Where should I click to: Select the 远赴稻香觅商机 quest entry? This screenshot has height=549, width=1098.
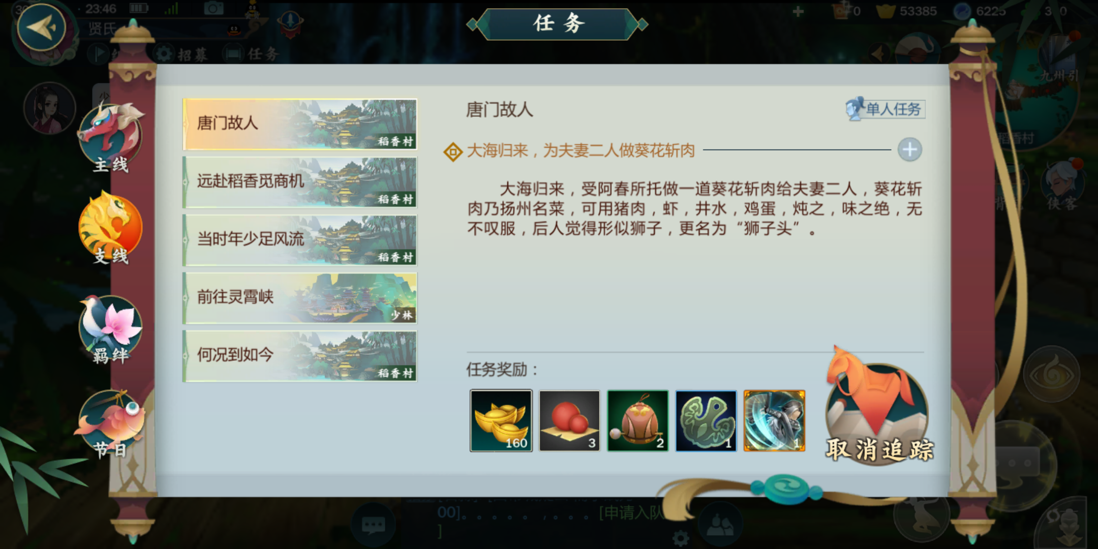300,182
